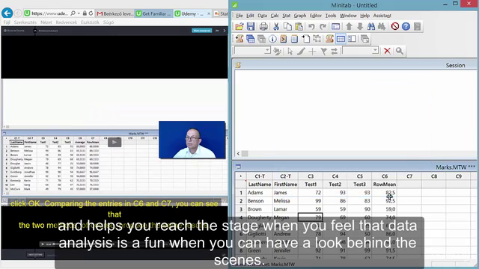Click the webcam presenter thumbnail

point(192,140)
